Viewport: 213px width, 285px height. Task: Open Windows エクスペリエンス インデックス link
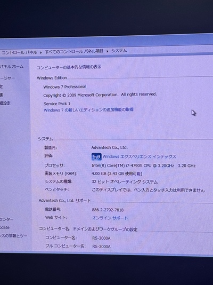coord(139,157)
